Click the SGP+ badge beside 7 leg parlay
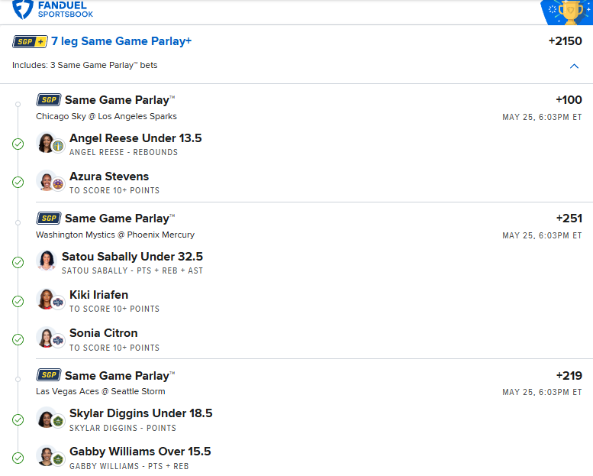The image size is (593, 476). [30, 42]
